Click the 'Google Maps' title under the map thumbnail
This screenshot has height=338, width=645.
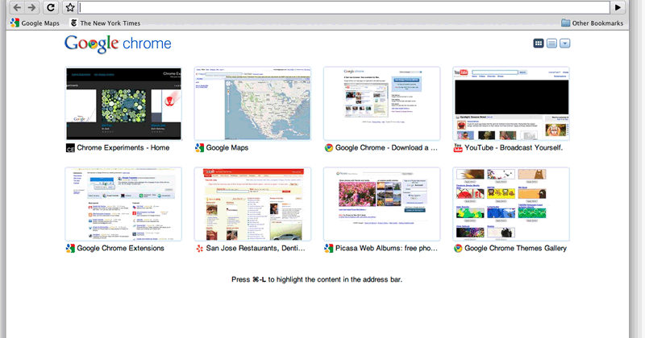[x=227, y=148]
